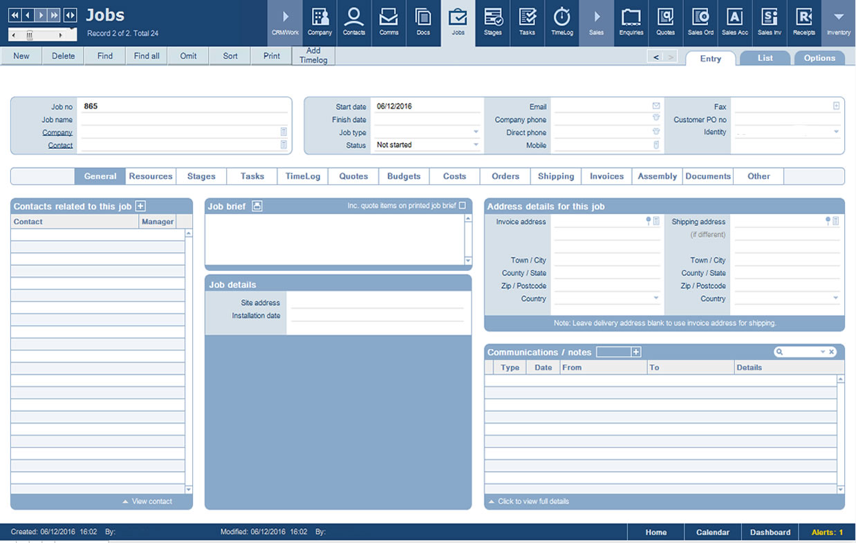The height and width of the screenshot is (543, 856).
Task: Click the printer icon on the Job brief header
Action: [257, 205]
